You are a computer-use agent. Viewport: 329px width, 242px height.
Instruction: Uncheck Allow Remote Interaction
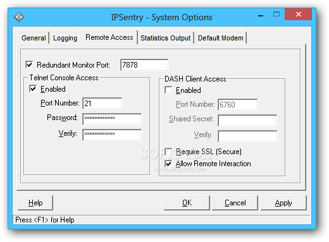tap(168, 164)
